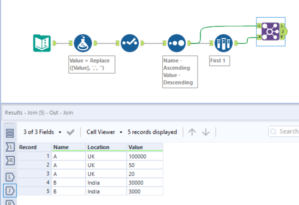
Task: Select the Sample tool test-tubes node
Action: tap(223, 43)
